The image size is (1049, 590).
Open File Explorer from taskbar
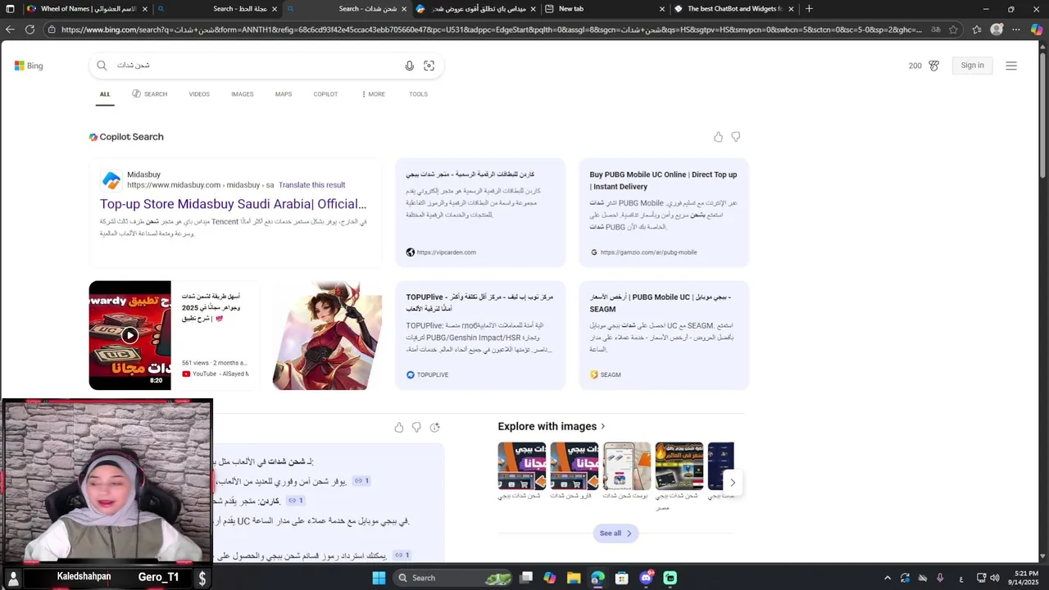tap(574, 578)
